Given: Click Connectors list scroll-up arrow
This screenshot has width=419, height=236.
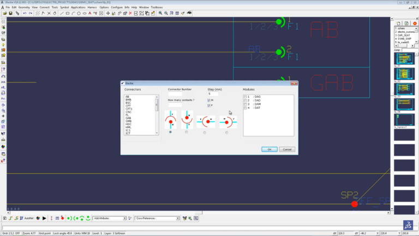Looking at the screenshot, I should point(157,97).
